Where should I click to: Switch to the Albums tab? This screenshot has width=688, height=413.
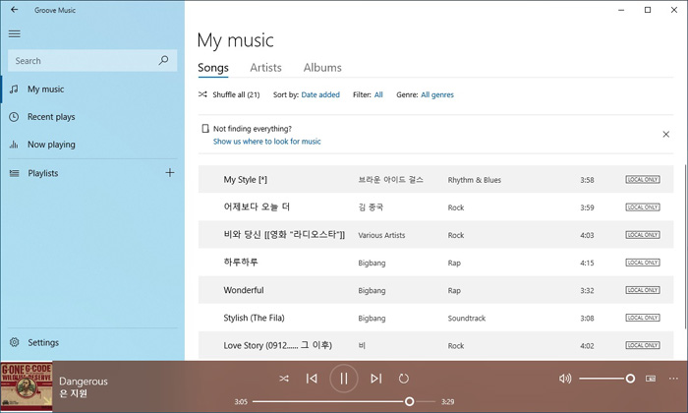click(322, 68)
